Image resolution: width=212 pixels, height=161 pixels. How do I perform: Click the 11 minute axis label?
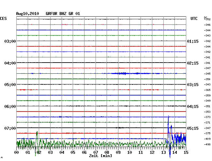(141, 152)
